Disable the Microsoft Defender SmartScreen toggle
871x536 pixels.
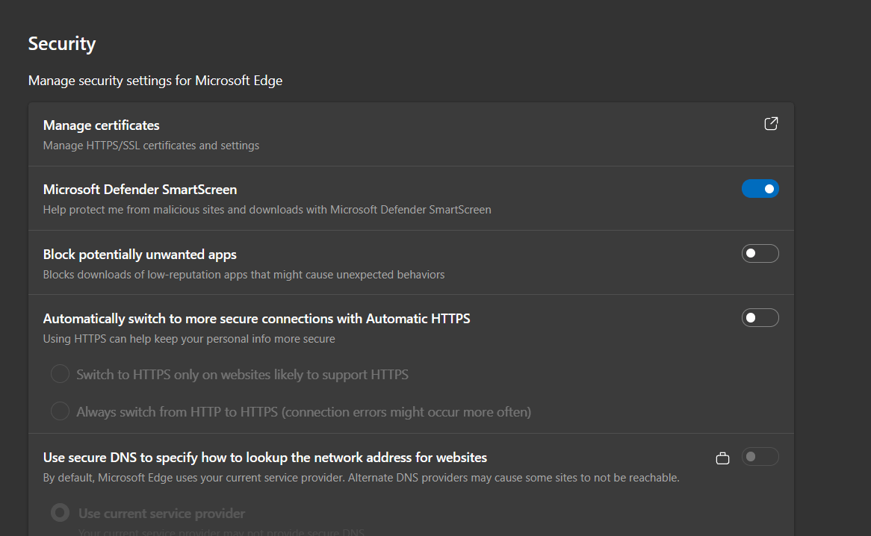[760, 189]
